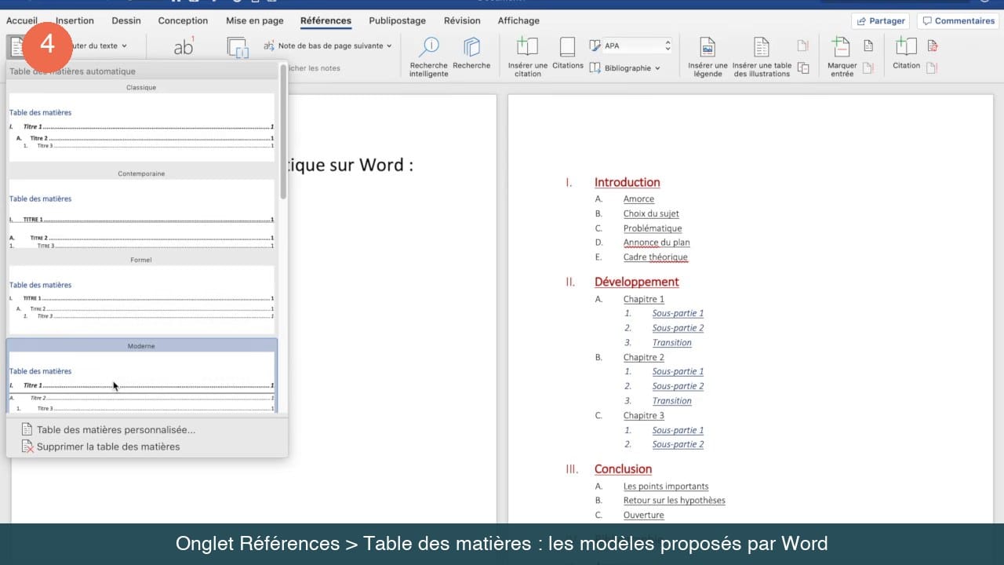Click the Chapitre 3 line
The width and height of the screenshot is (1004, 565).
point(644,416)
